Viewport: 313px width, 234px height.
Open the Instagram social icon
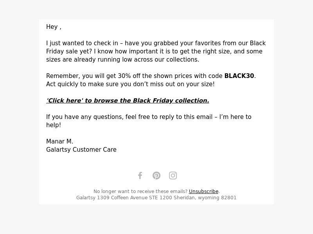(x=173, y=175)
